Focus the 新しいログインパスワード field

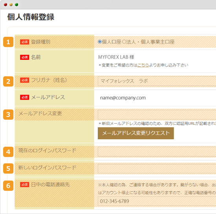click(157, 169)
